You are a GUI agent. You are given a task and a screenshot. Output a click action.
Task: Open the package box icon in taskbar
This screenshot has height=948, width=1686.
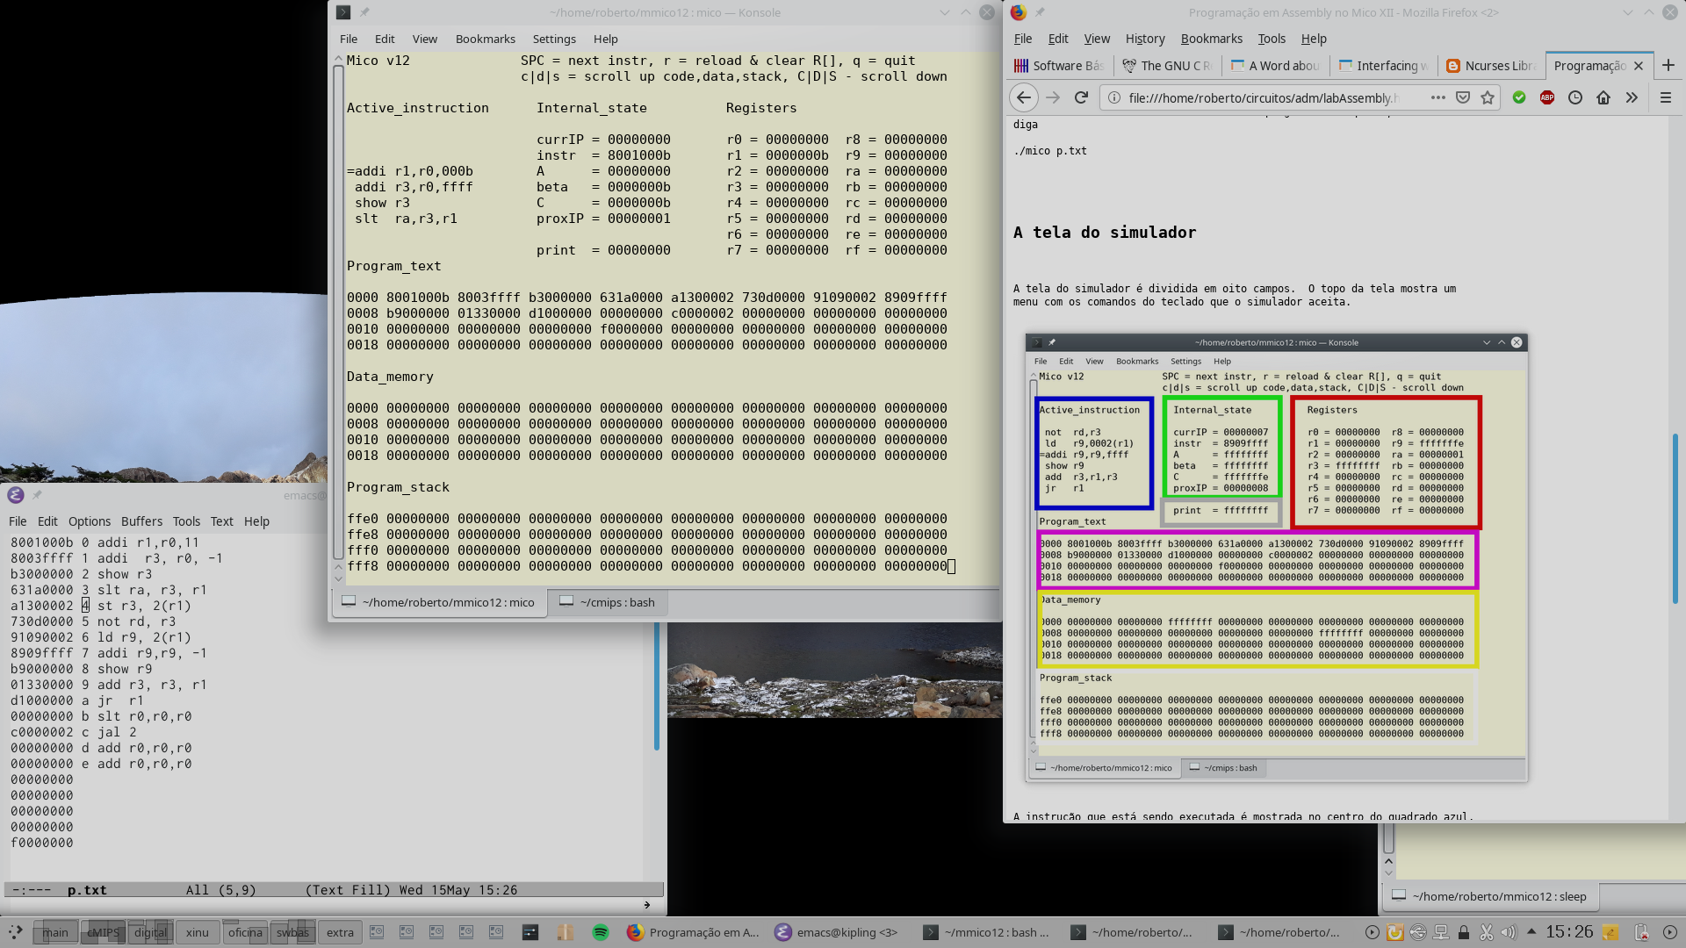[x=566, y=932]
